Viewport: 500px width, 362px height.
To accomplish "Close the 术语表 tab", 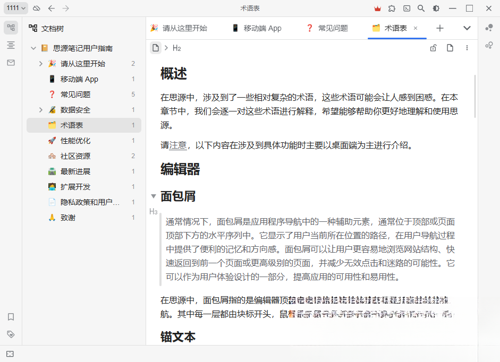I will [416, 28].
